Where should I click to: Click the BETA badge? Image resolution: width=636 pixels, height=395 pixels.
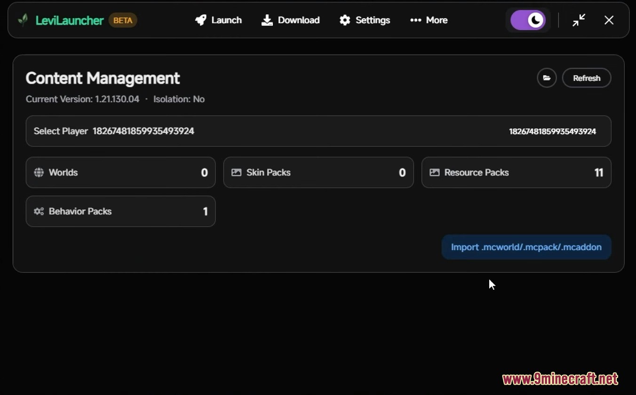tap(123, 20)
